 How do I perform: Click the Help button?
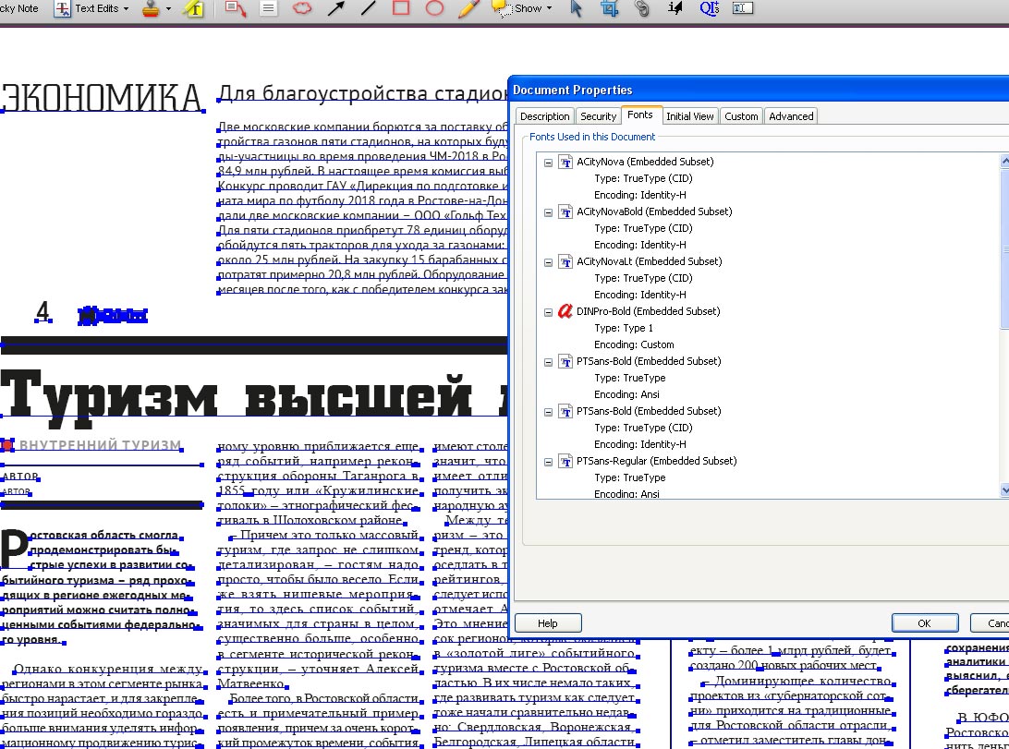548,623
